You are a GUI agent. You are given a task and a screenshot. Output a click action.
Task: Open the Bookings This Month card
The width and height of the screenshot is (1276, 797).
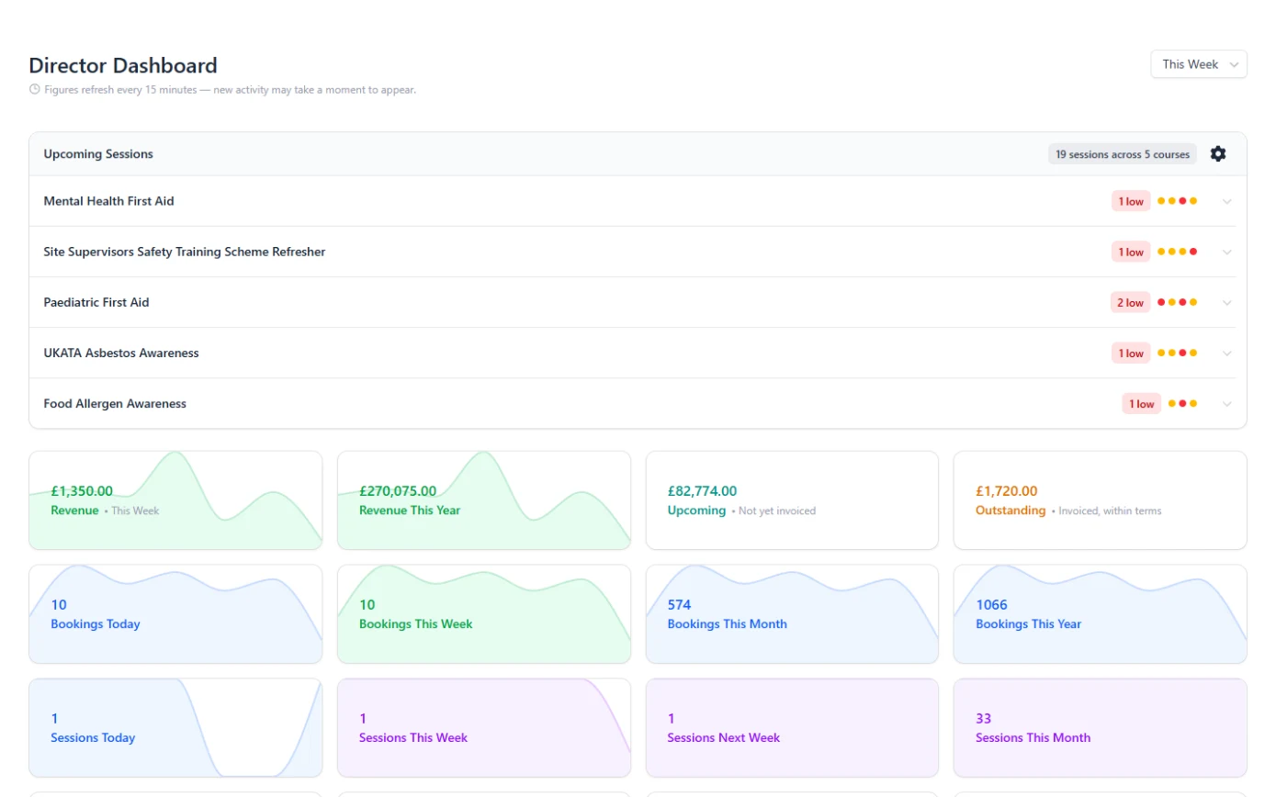tap(792, 614)
